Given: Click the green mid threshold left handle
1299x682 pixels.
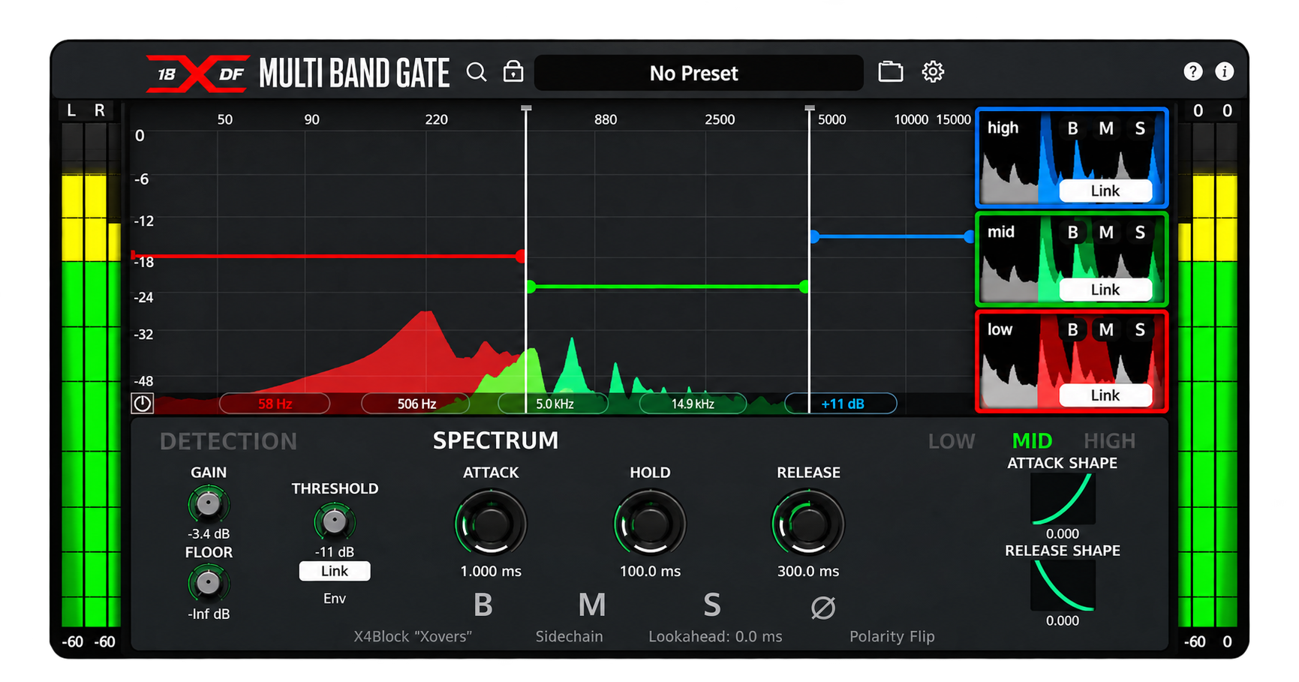Looking at the screenshot, I should (531, 287).
